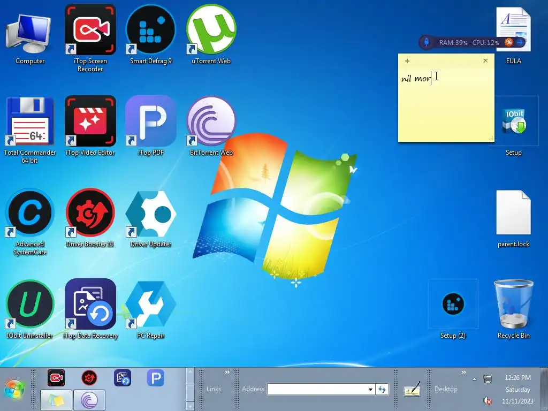Viewport: 548px width, 411px height.
Task: Launch iTop PDF from quick launch bar
Action: pos(156,378)
